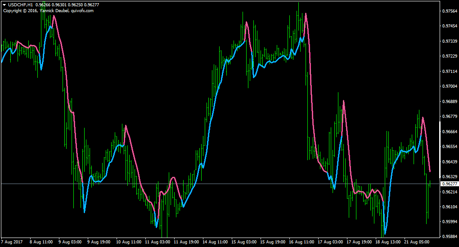Click the 0.96779 price axis label

click(450, 117)
